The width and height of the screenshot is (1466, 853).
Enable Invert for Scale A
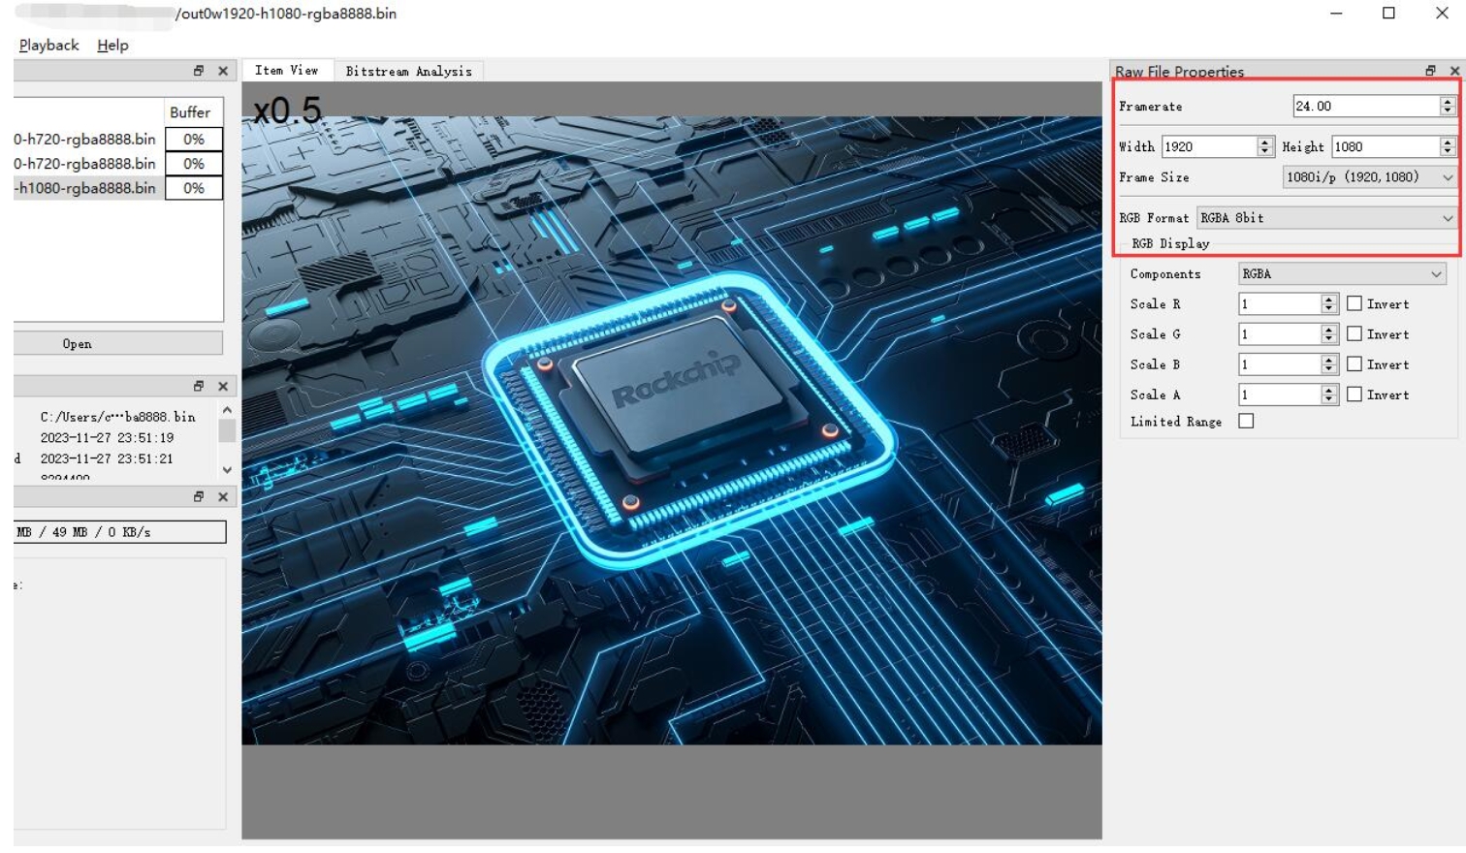click(1354, 394)
